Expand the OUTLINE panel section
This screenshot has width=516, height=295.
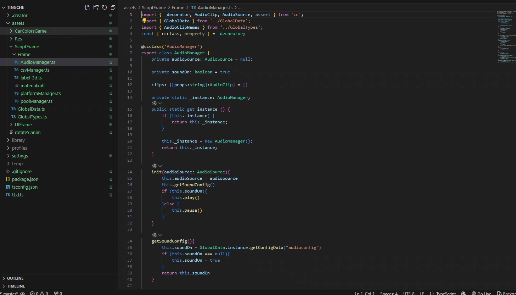[15, 278]
